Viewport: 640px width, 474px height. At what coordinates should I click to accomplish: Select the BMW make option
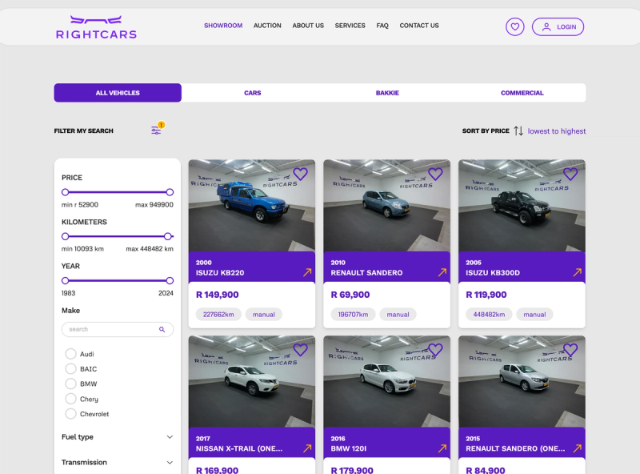tap(70, 384)
